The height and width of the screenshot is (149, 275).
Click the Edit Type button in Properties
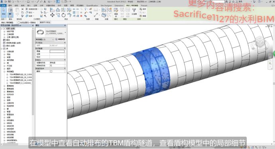pyautogui.click(x=60, y=39)
